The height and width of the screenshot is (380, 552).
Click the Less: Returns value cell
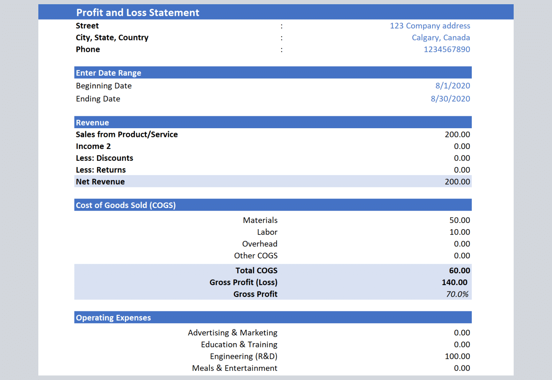click(462, 170)
